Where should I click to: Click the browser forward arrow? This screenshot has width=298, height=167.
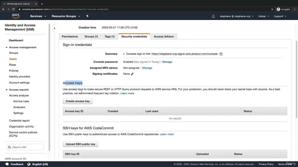click(8, 9)
